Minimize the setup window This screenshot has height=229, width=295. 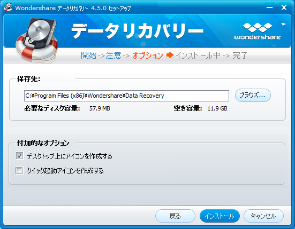tap(270, 7)
